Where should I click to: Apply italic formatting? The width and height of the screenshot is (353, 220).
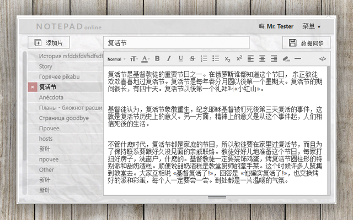point(169,59)
